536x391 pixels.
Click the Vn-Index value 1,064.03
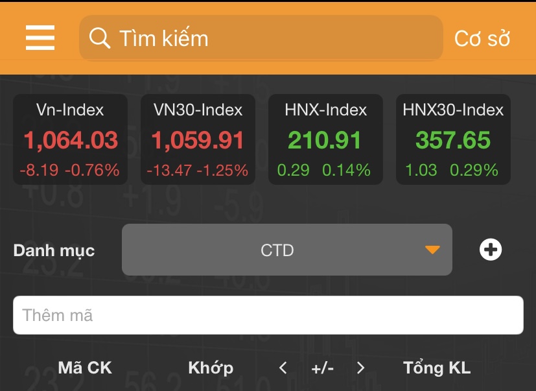pos(71,140)
